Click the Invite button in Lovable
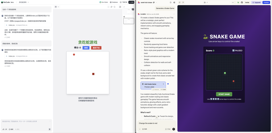This screenshot has height=133, width=272. coord(247,3)
